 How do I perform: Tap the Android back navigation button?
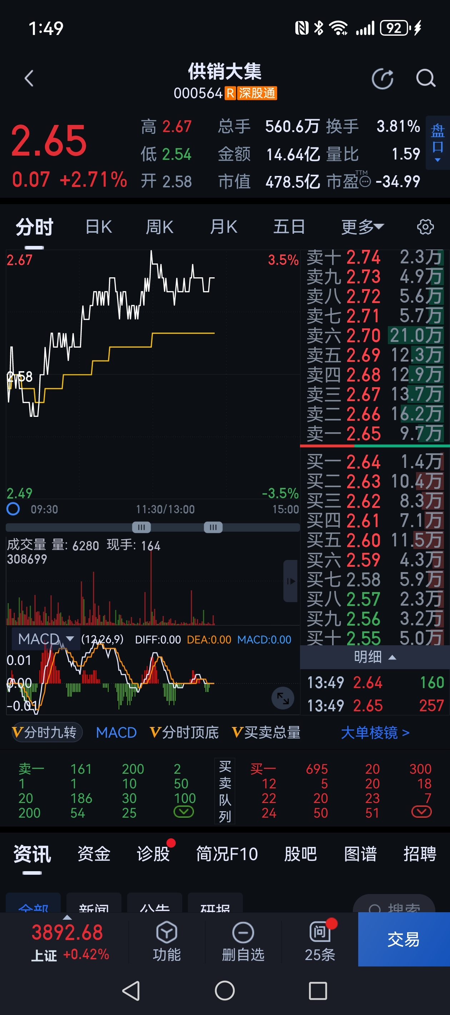coord(131,991)
